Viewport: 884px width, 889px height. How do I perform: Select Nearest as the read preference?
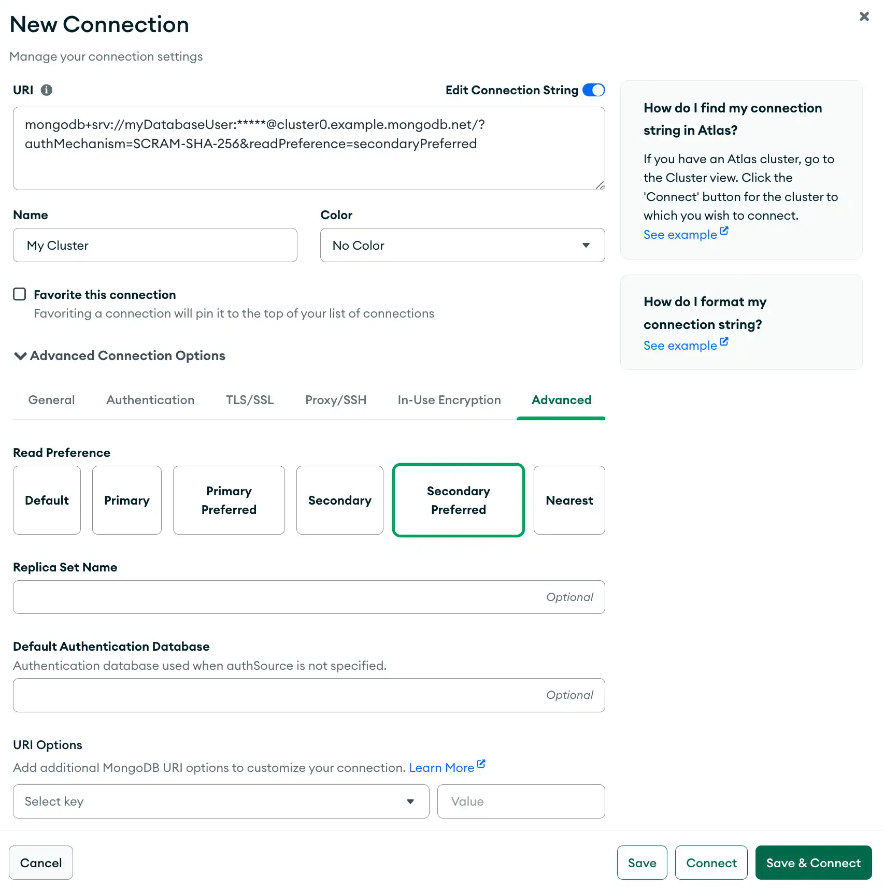(x=569, y=500)
